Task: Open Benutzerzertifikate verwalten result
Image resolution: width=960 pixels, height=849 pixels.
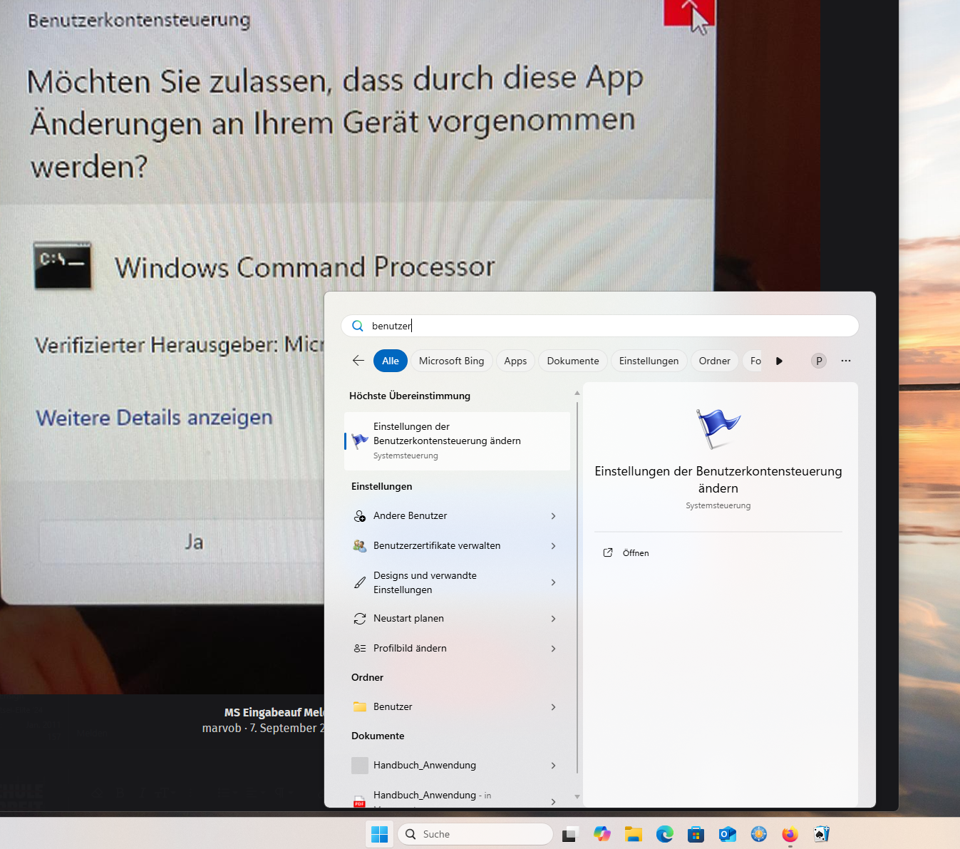Action: [457, 545]
